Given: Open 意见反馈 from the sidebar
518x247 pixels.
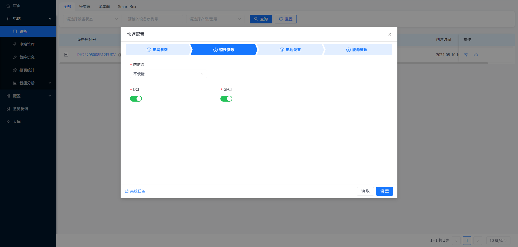Looking at the screenshot, I should point(21,109).
